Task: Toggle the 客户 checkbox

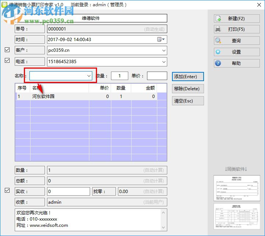Action: (7, 50)
